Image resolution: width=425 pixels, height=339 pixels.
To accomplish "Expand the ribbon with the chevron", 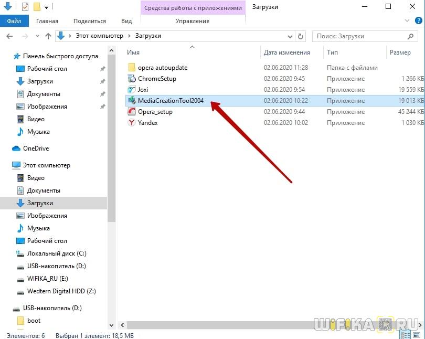I will 407,21.
